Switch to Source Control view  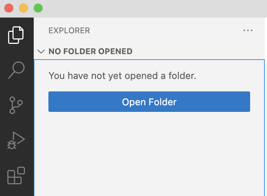pos(16,105)
